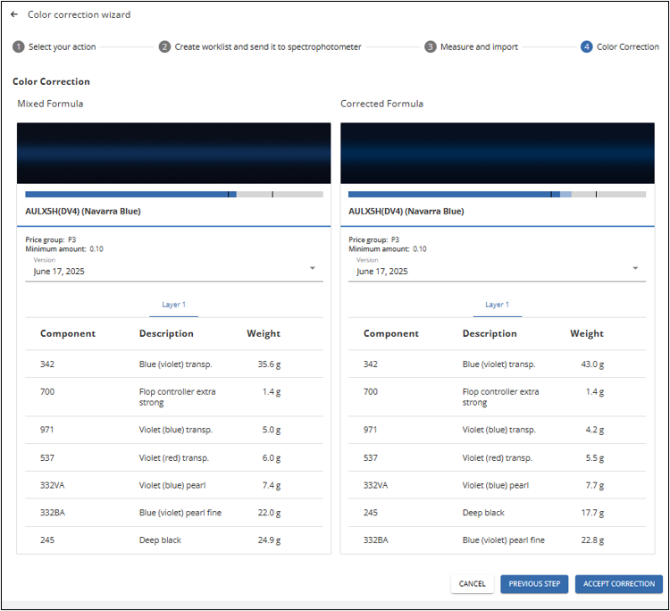Image resolution: width=670 pixels, height=611 pixels.
Task: Click the Corrected Formula progress bar
Action: pyautogui.click(x=497, y=195)
